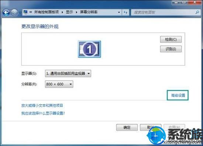Screen dimensions: 203x146
Task: Open the 我应该选择什么显示器设置? help link
Action: 43,113
